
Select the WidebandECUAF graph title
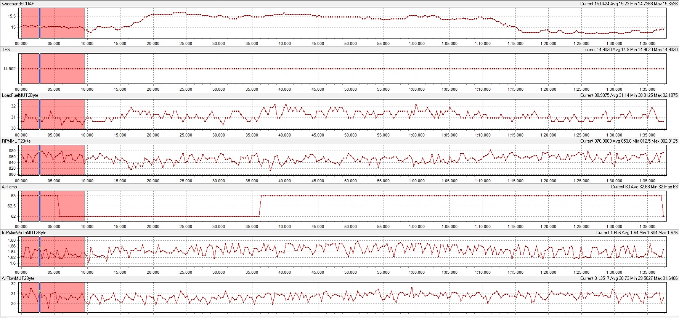point(18,4)
